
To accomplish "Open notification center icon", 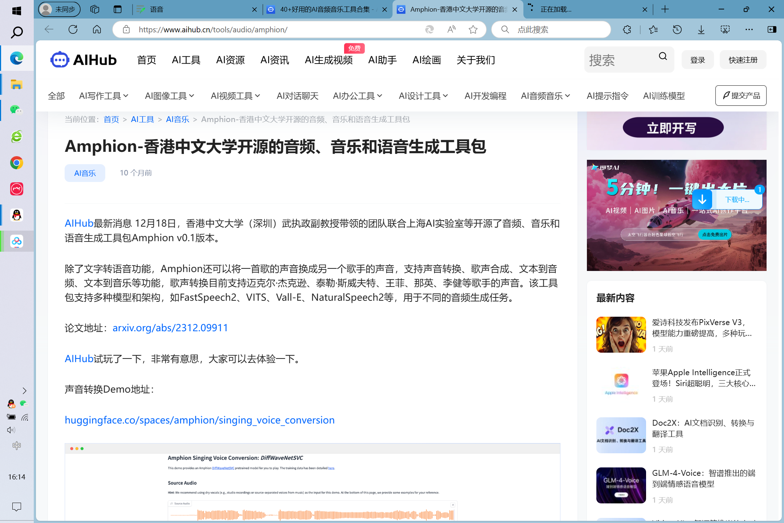I will [x=17, y=507].
